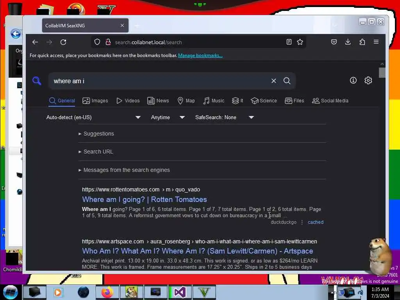This screenshot has height=300, width=400.
Task: Switch to the Map category tab
Action: click(186, 101)
